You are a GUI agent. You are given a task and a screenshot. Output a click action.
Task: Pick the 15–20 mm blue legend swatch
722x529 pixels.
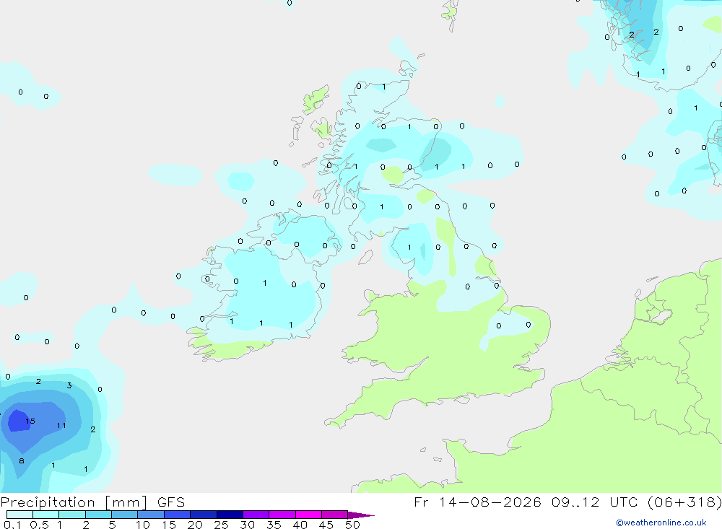(x=178, y=515)
